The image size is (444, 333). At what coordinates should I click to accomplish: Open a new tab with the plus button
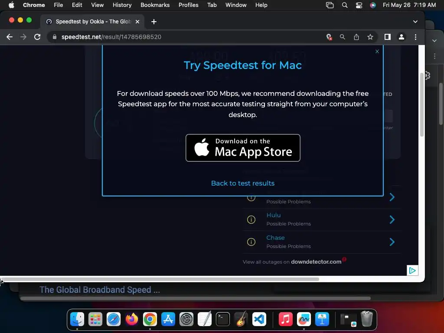154,22
